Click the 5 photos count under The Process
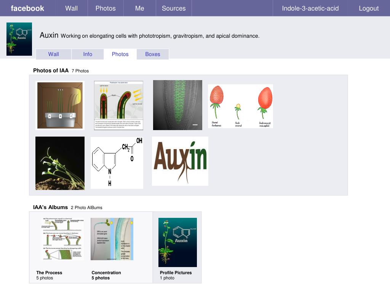This screenshot has height=293, width=390. [x=45, y=278]
